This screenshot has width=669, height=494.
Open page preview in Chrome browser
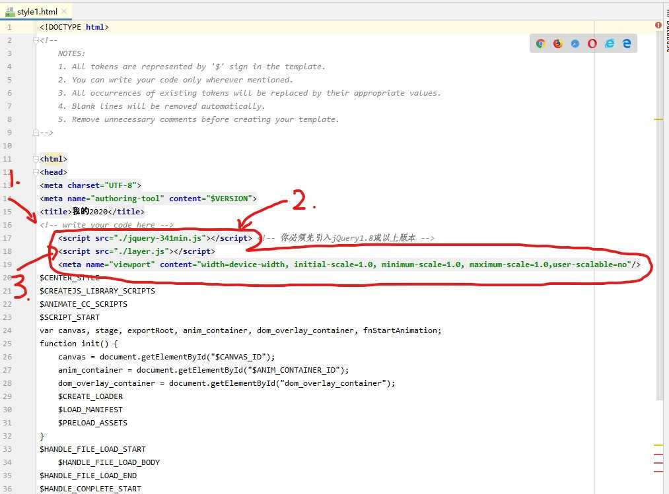[x=541, y=44]
